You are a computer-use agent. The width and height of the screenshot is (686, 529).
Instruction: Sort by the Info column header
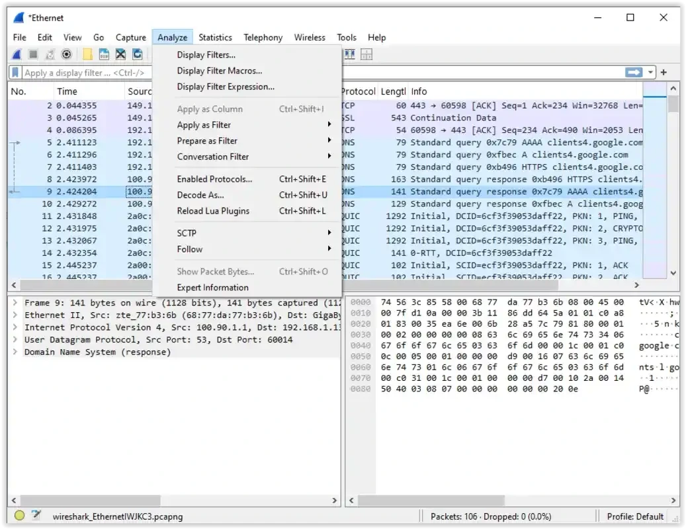point(525,91)
